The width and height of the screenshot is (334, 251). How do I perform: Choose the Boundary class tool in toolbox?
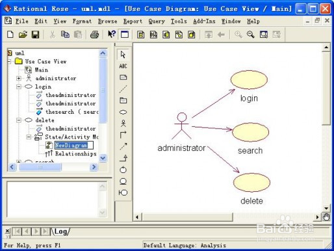pos(123,192)
